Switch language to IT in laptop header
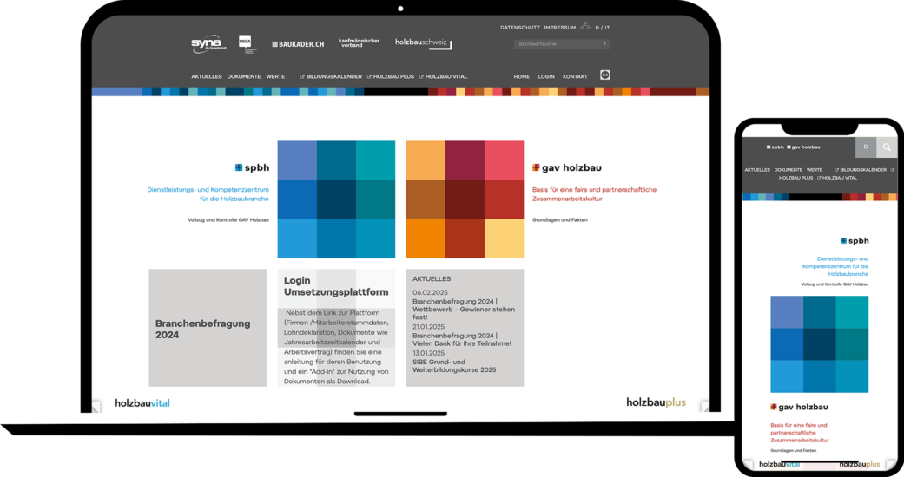Screen dimensions: 904x477 click(x=607, y=28)
